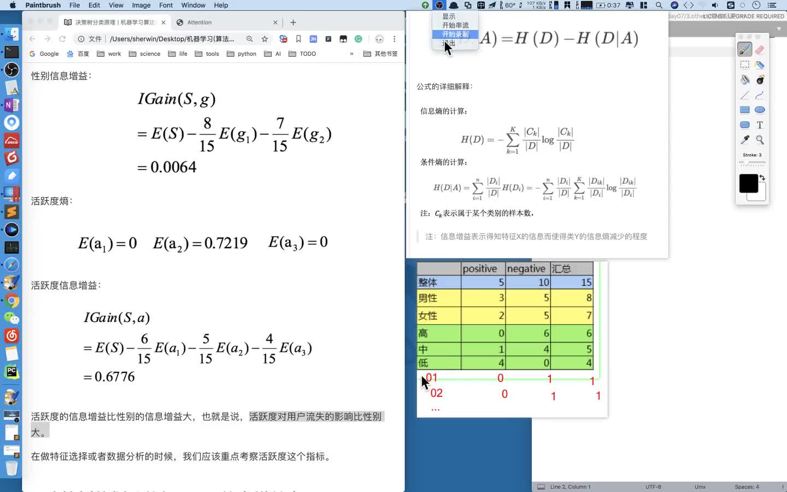Expand the science bookmarks folder
This screenshot has height=492, width=787.
click(144, 54)
